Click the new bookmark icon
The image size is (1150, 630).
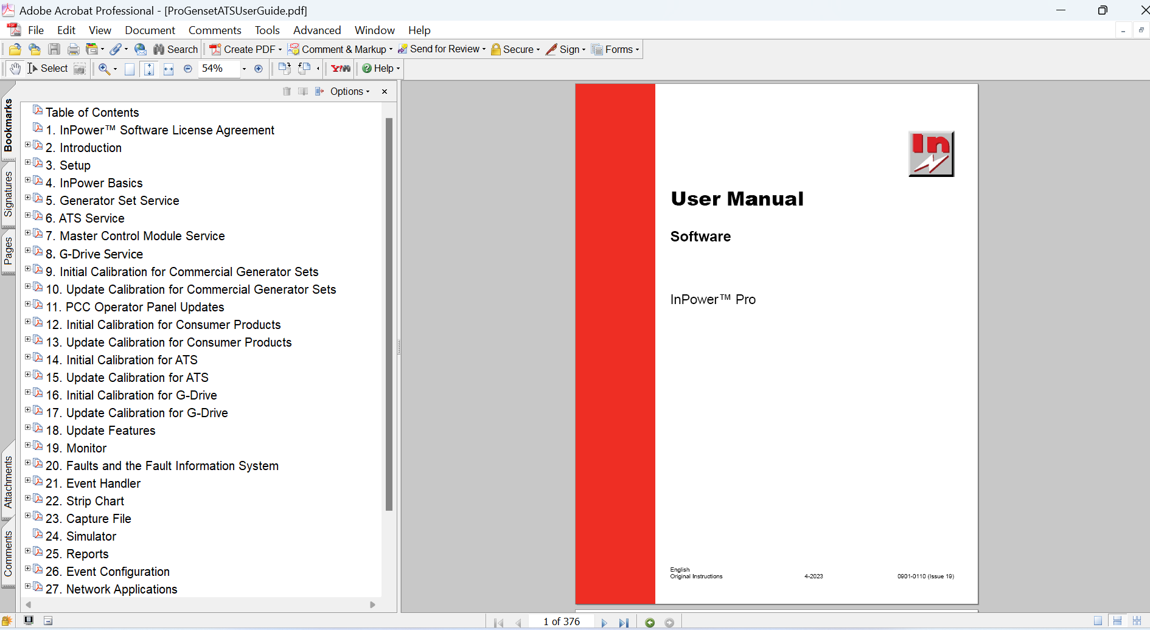click(303, 91)
